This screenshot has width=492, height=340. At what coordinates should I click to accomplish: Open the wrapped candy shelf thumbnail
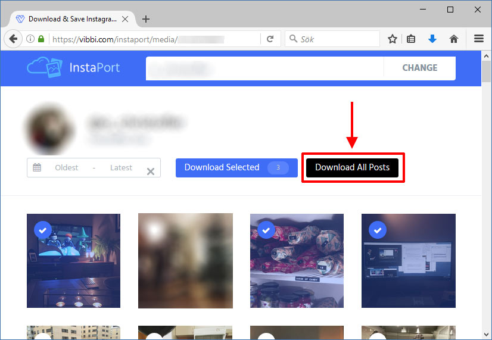(x=297, y=261)
